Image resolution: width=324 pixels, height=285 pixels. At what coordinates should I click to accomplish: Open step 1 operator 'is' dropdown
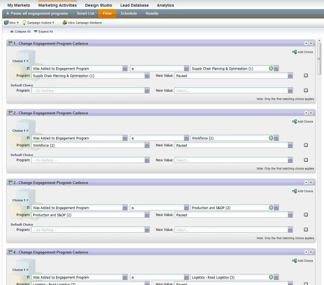tap(186, 68)
